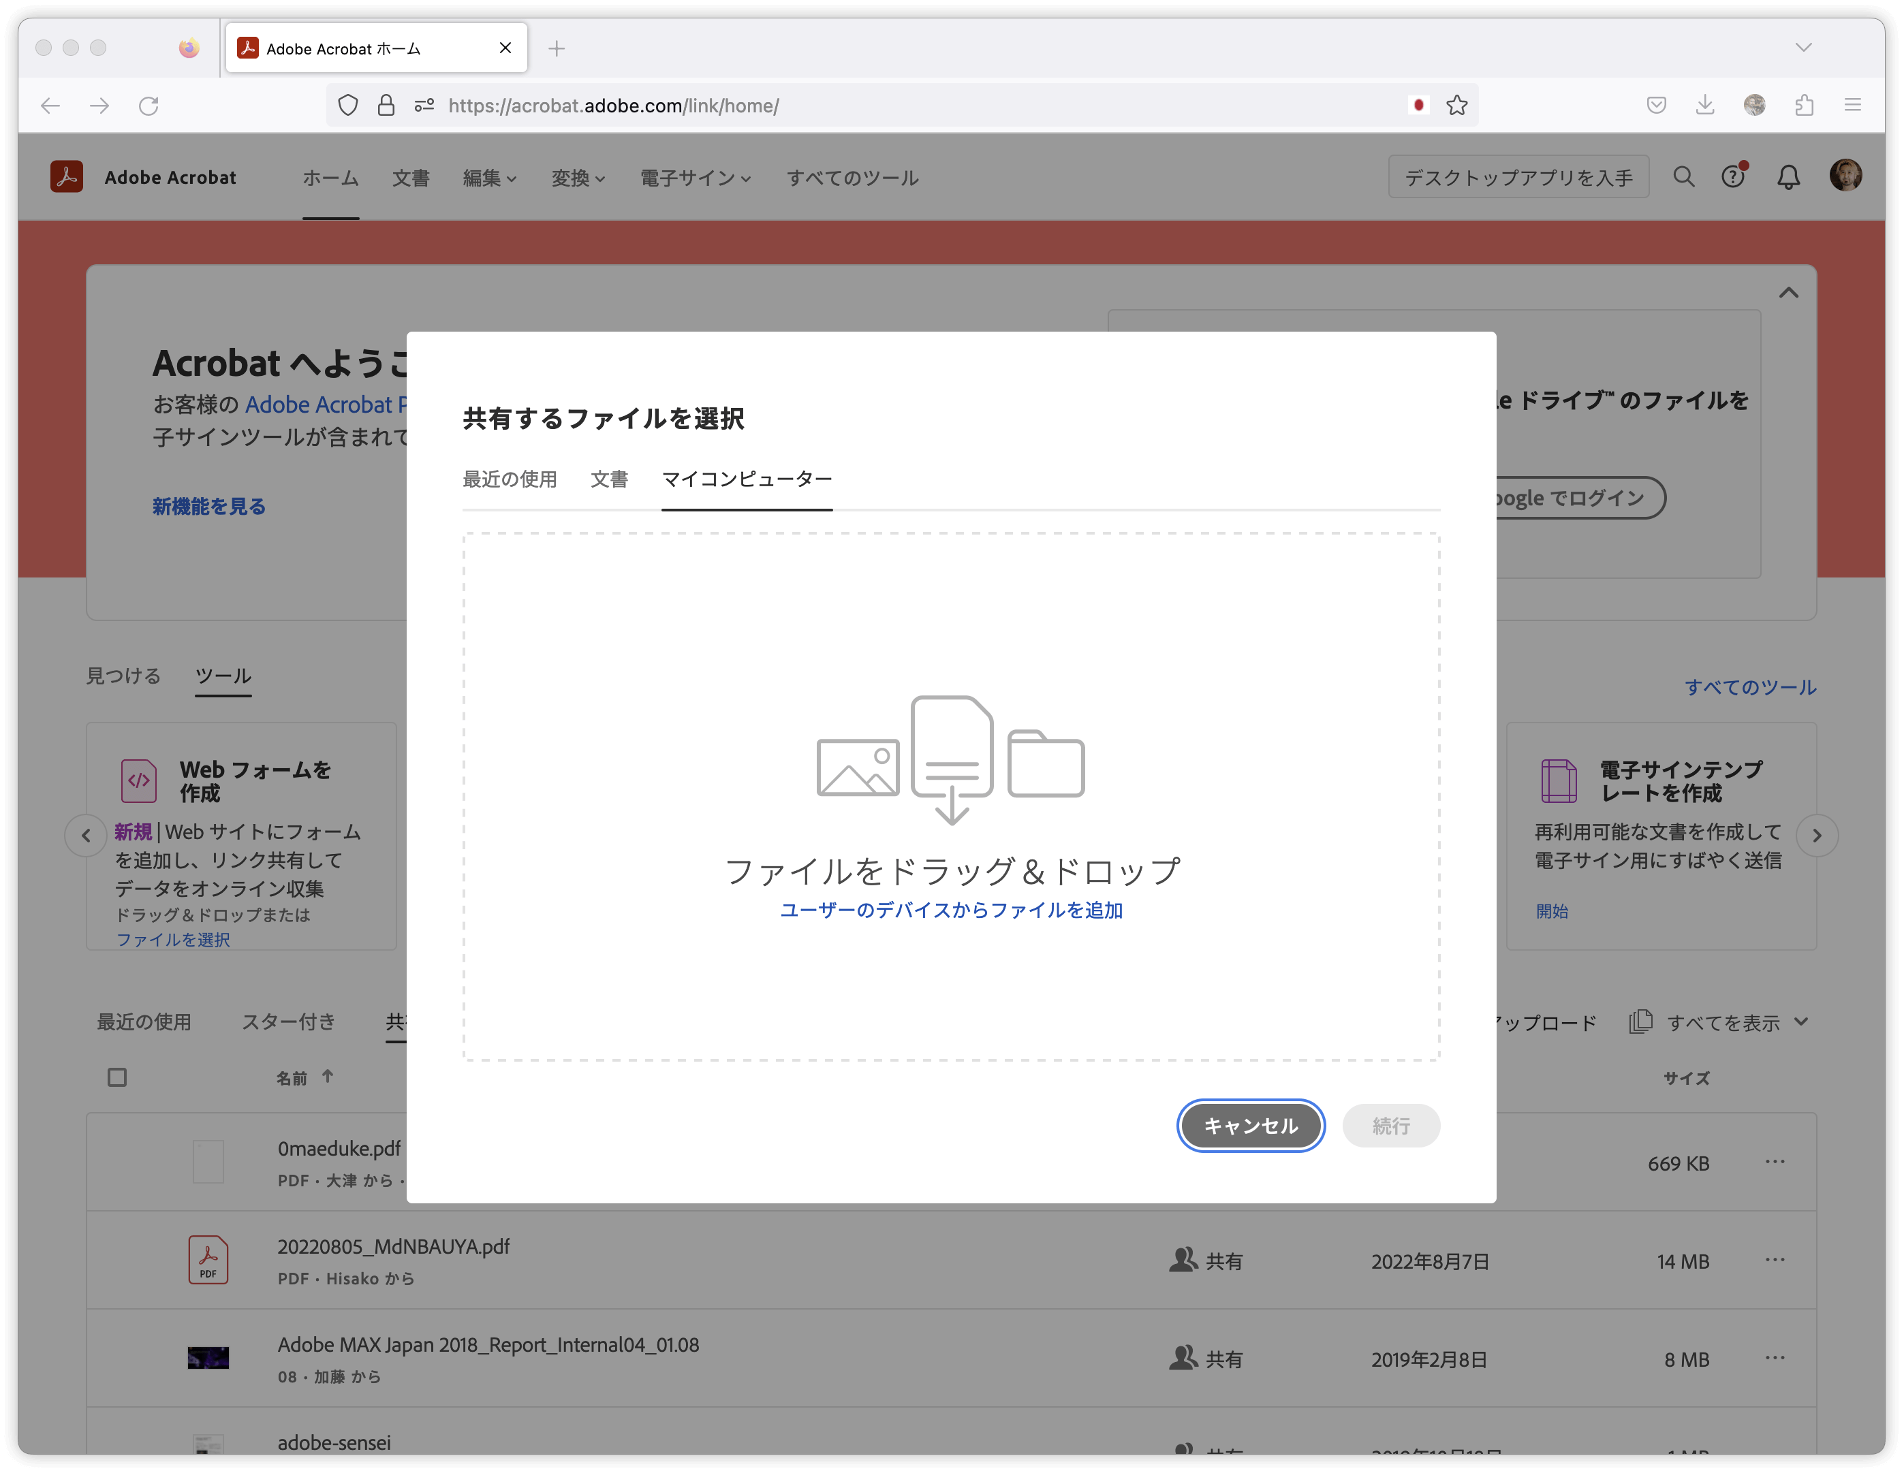This screenshot has height=1473, width=1904.
Task: Reload the page with the refresh icon
Action: click(x=149, y=106)
